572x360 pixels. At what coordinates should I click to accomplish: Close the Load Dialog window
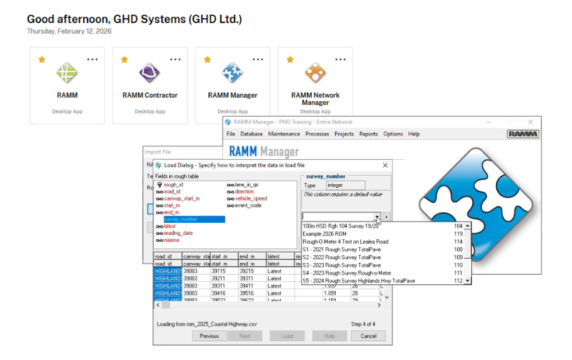[385, 165]
